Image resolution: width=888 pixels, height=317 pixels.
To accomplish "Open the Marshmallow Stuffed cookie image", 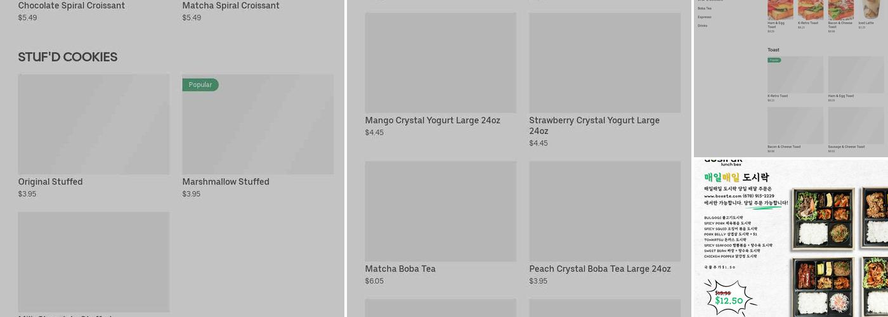I will pyautogui.click(x=258, y=127).
